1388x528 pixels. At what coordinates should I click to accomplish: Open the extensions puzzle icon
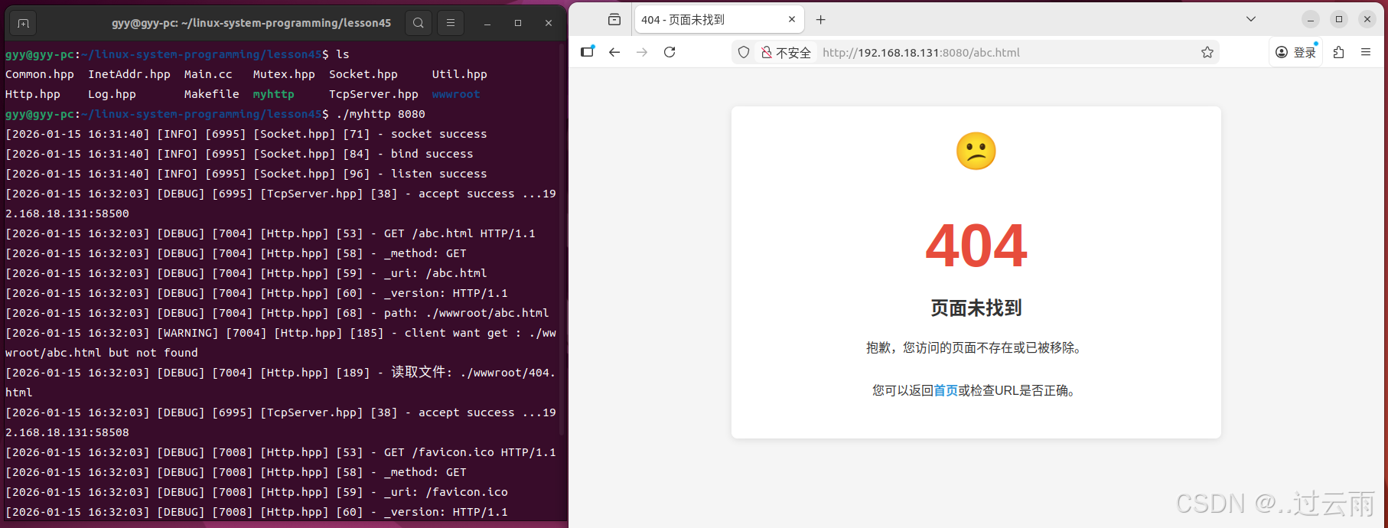1338,52
